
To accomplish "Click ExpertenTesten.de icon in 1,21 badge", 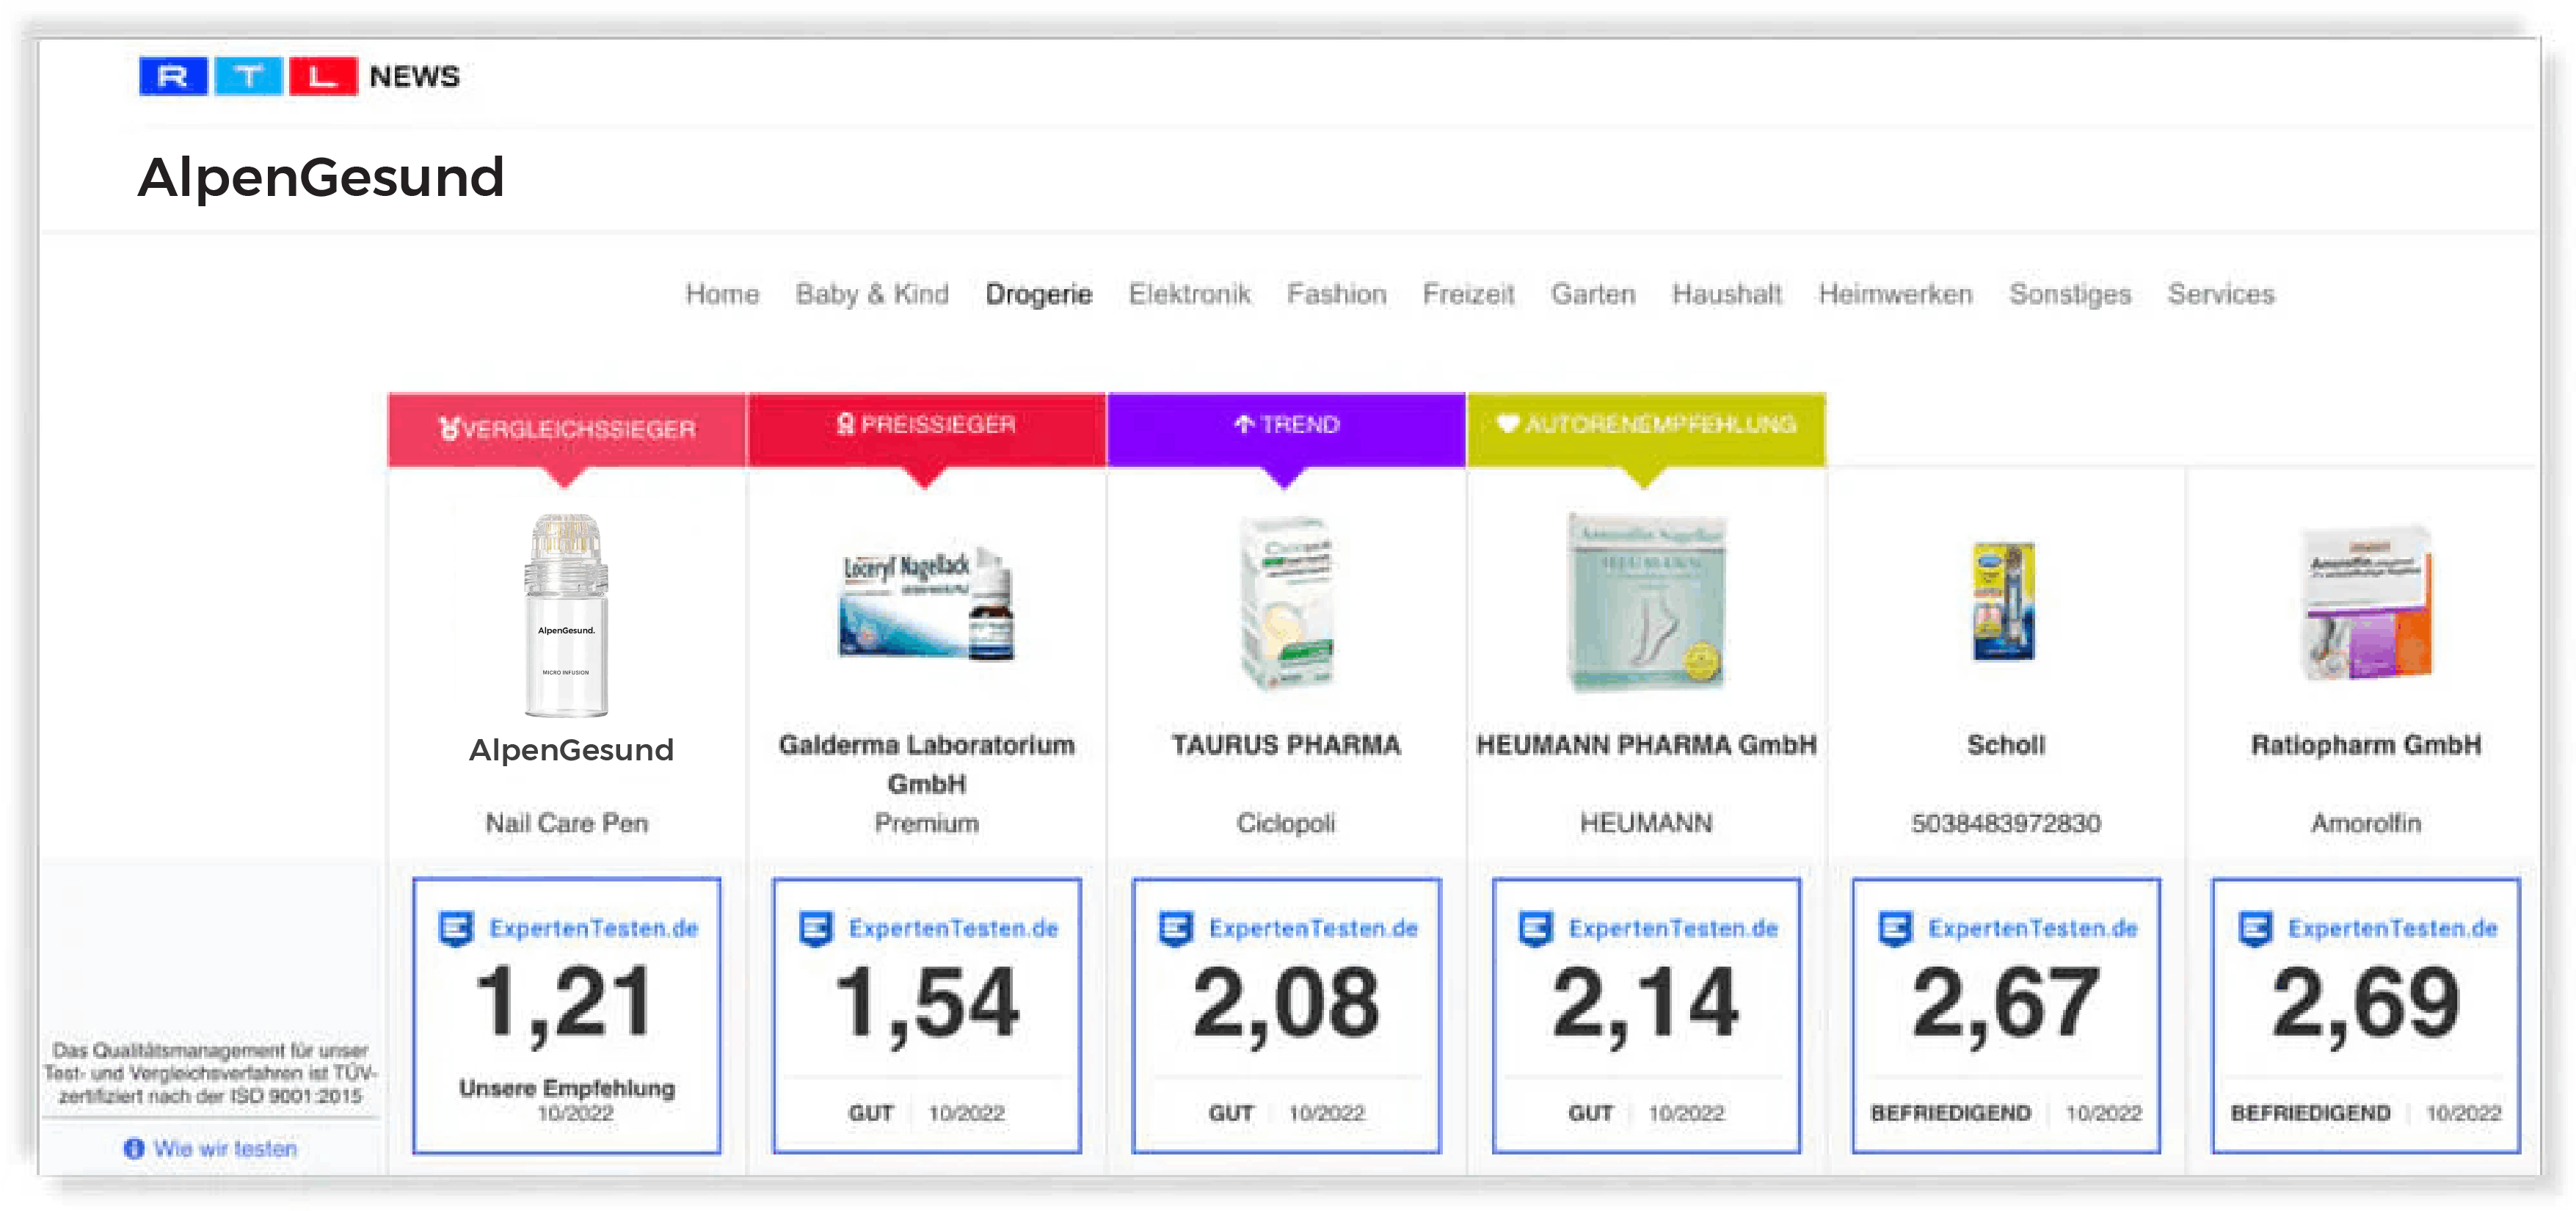I will pyautogui.click(x=456, y=929).
